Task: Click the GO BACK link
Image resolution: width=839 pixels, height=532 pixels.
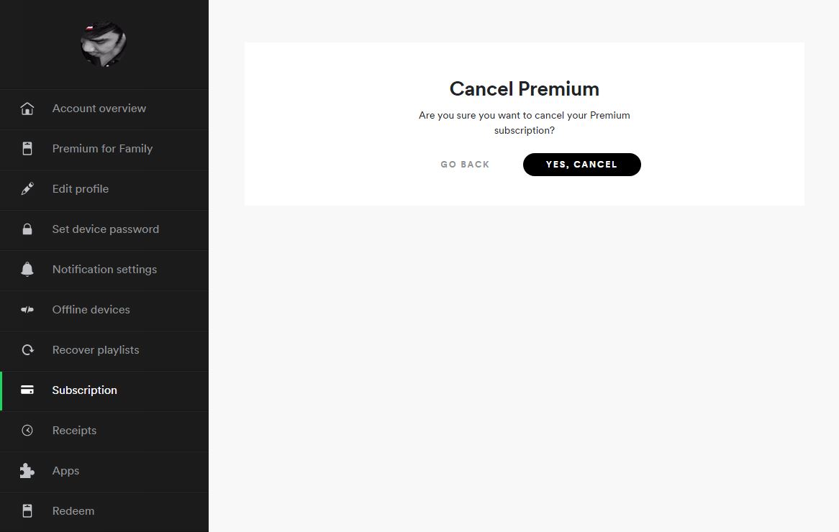Action: tap(465, 164)
